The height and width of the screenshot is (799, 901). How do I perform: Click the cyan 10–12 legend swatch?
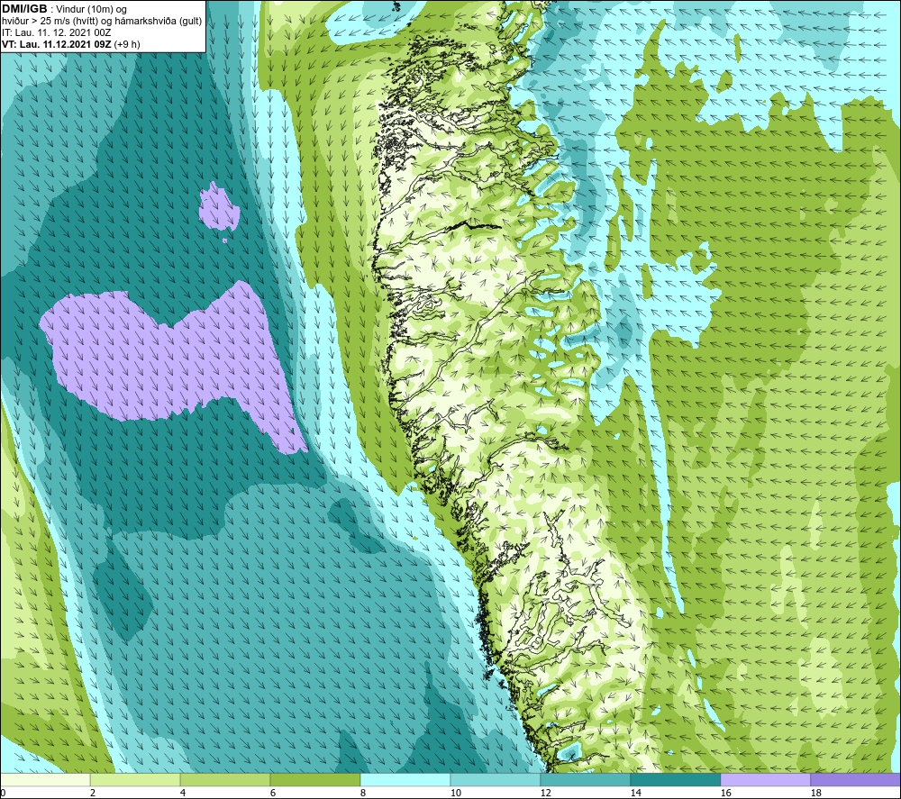coord(495,779)
